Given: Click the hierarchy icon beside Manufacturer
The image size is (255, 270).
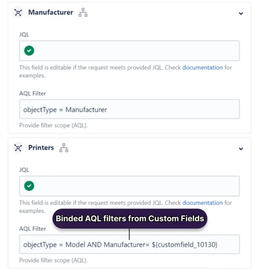Looking at the screenshot, I should pyautogui.click(x=83, y=13).
